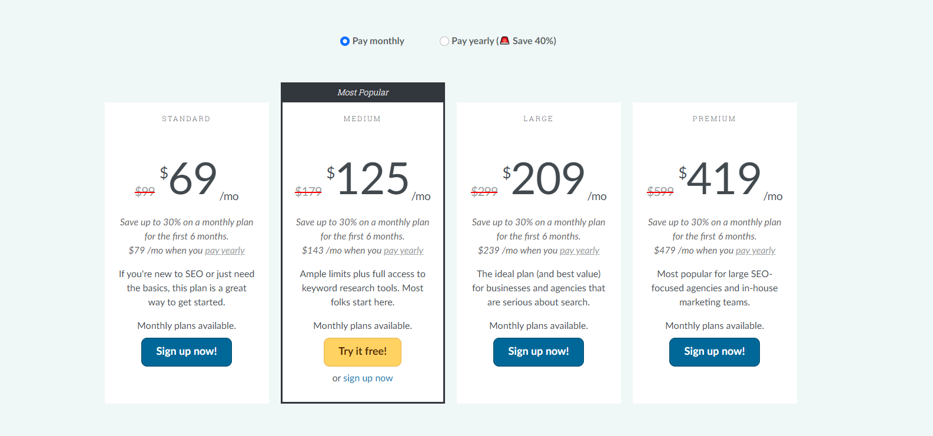The image size is (933, 436).
Task: Click the red siren Save 40% icon
Action: pyautogui.click(x=504, y=41)
